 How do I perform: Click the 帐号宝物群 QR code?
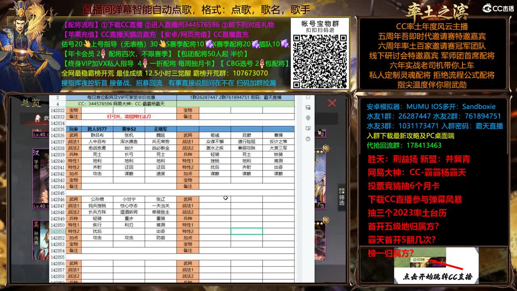pos(319,61)
